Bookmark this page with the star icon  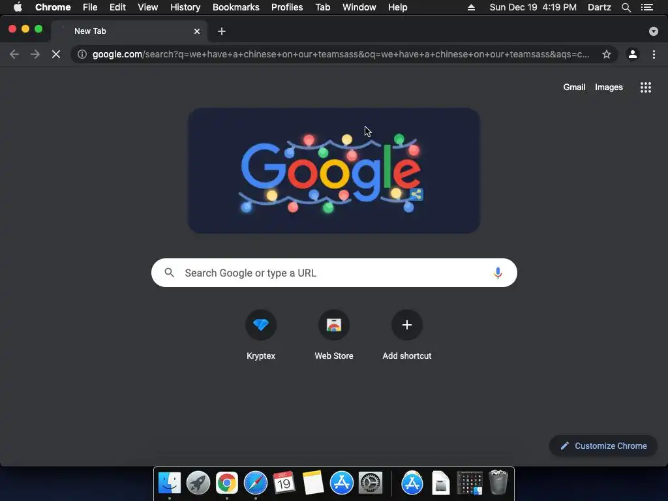click(607, 55)
